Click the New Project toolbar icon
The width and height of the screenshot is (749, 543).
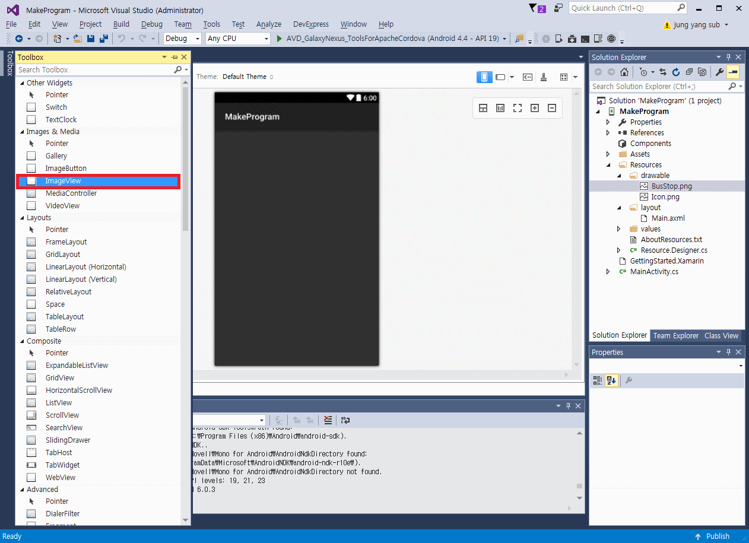pyautogui.click(x=58, y=39)
